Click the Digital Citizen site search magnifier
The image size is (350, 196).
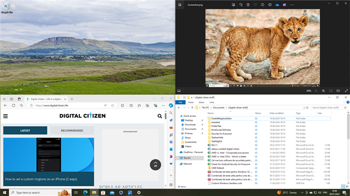click(159, 116)
